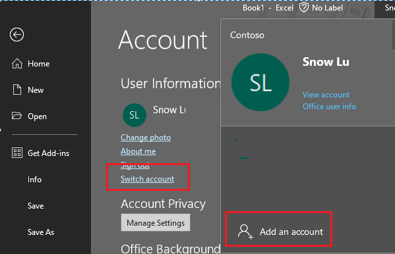Click the Snow Lu name in popup
The height and width of the screenshot is (254, 395).
[x=326, y=62]
